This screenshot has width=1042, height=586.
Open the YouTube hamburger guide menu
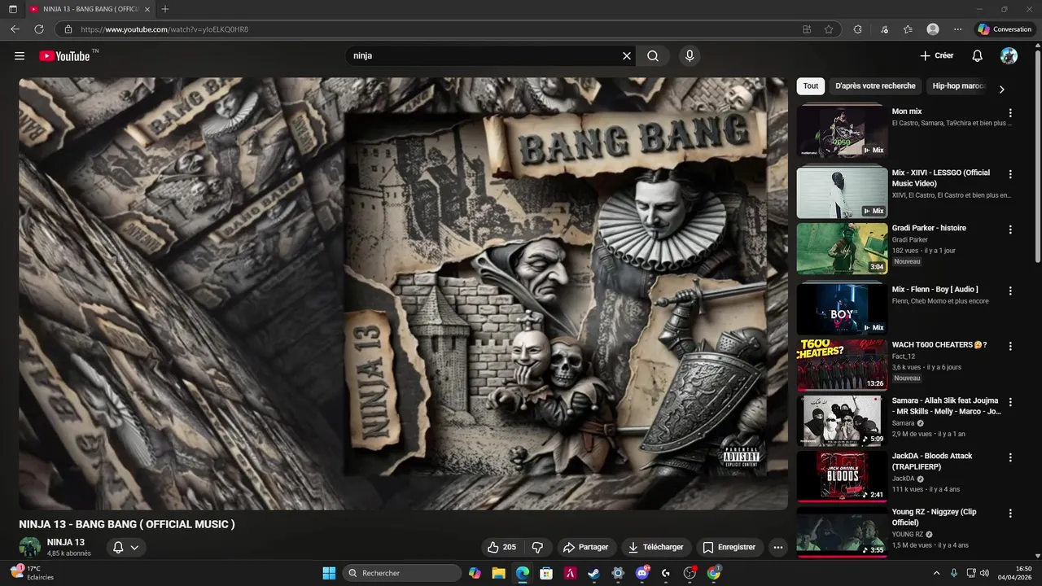pyautogui.click(x=20, y=56)
